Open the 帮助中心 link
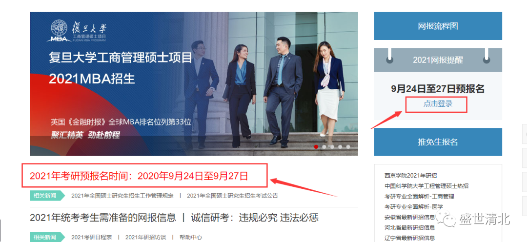The image size is (527, 242). [x=191, y=237]
